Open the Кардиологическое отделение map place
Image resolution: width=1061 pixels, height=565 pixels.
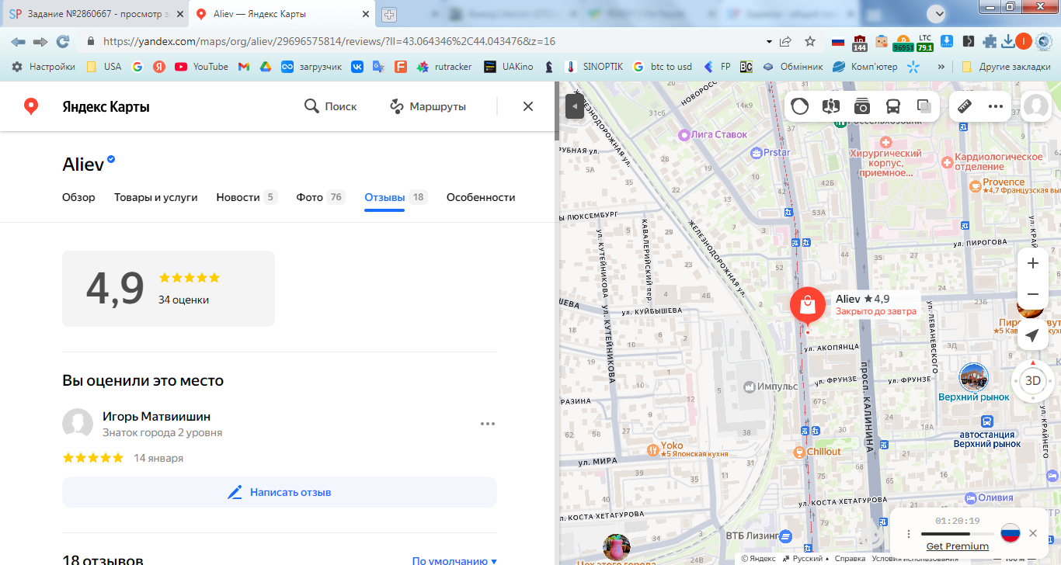pyautogui.click(x=947, y=162)
